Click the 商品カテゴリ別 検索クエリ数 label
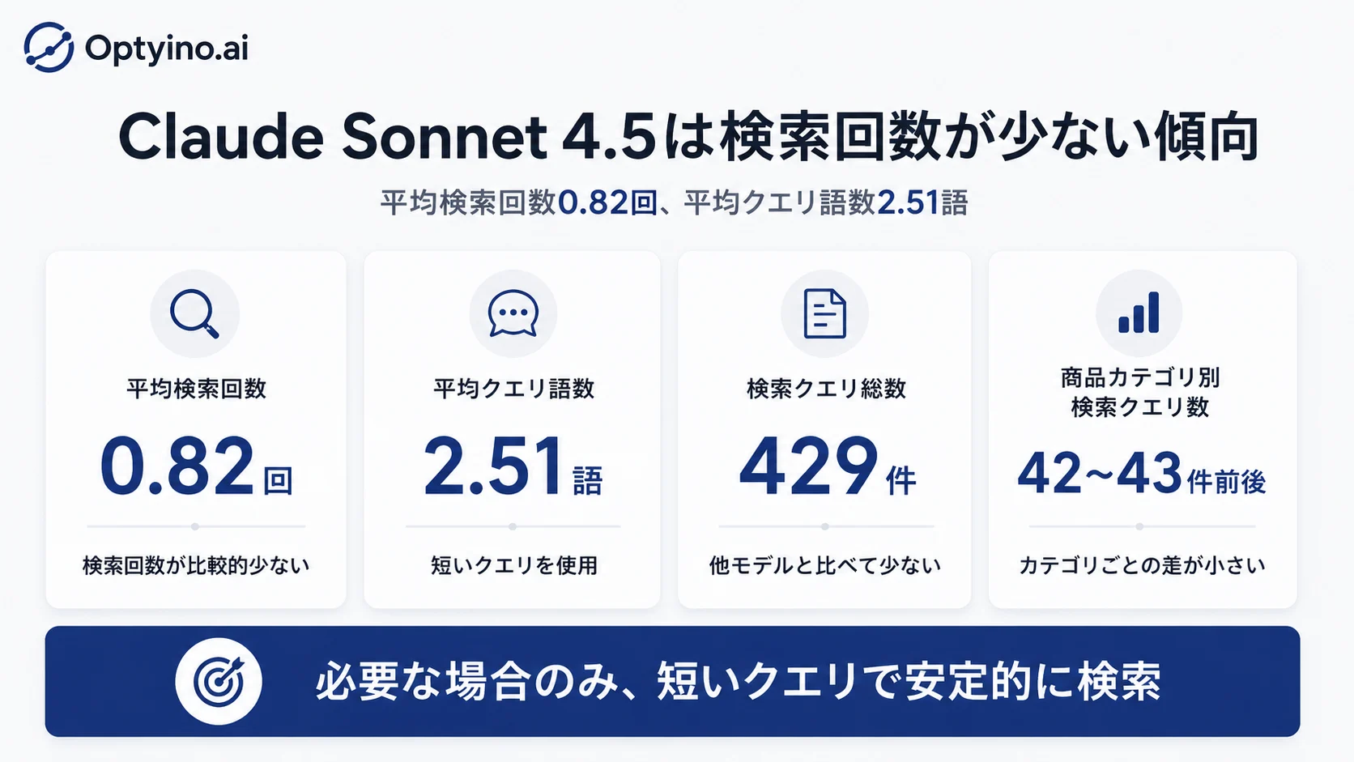Screen dimensions: 1354x762 coord(1140,392)
